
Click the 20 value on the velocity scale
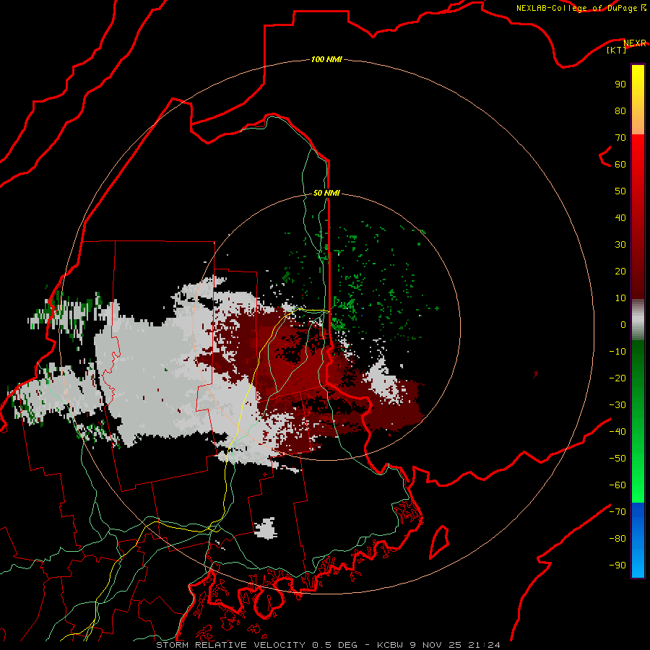[620, 272]
